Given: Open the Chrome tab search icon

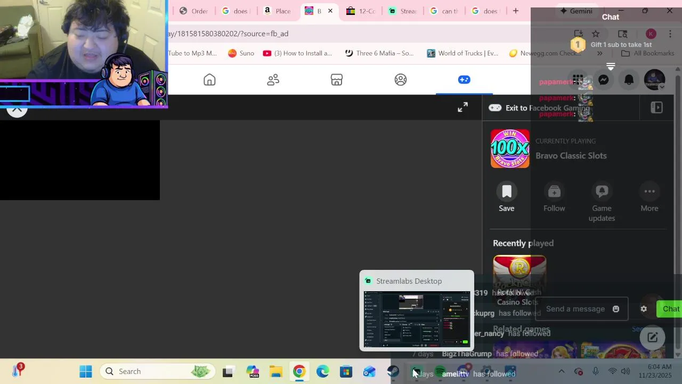Looking at the screenshot, I should click(622, 34).
